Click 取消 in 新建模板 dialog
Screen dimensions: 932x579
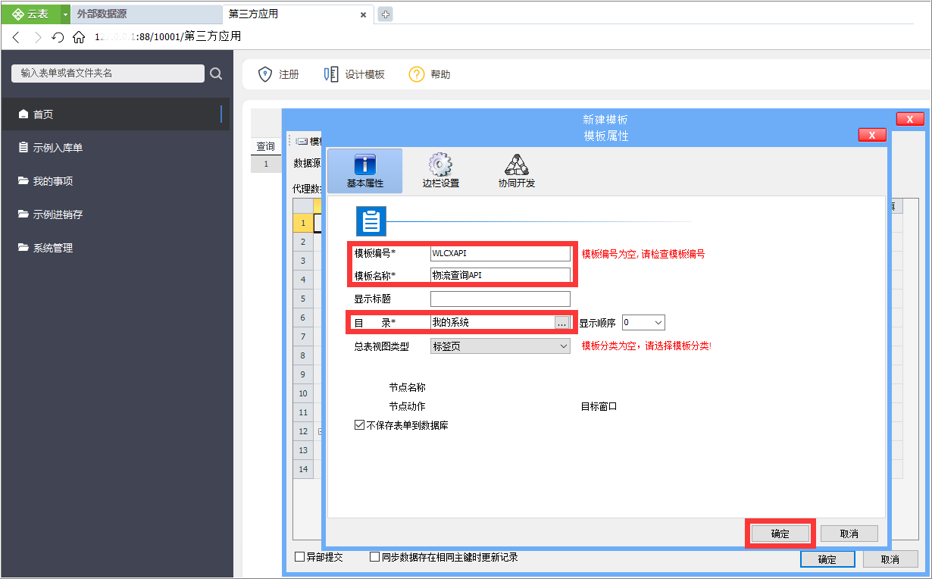pos(890,559)
